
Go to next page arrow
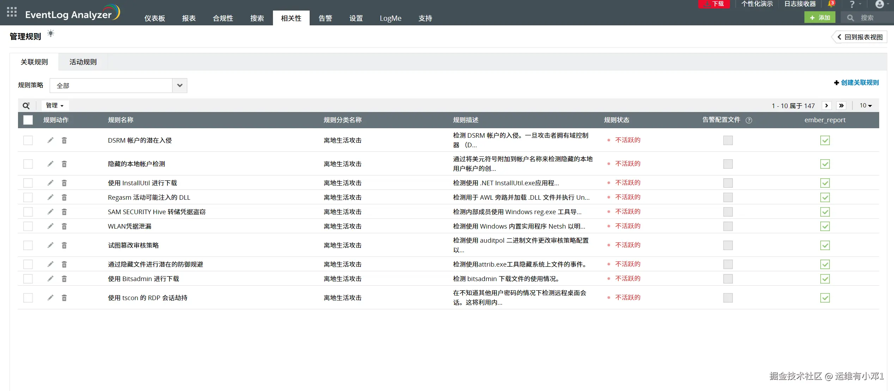[826, 106]
